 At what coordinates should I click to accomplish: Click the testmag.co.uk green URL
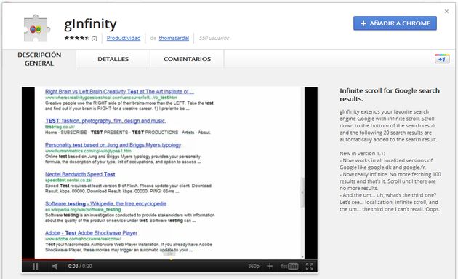[60, 127]
